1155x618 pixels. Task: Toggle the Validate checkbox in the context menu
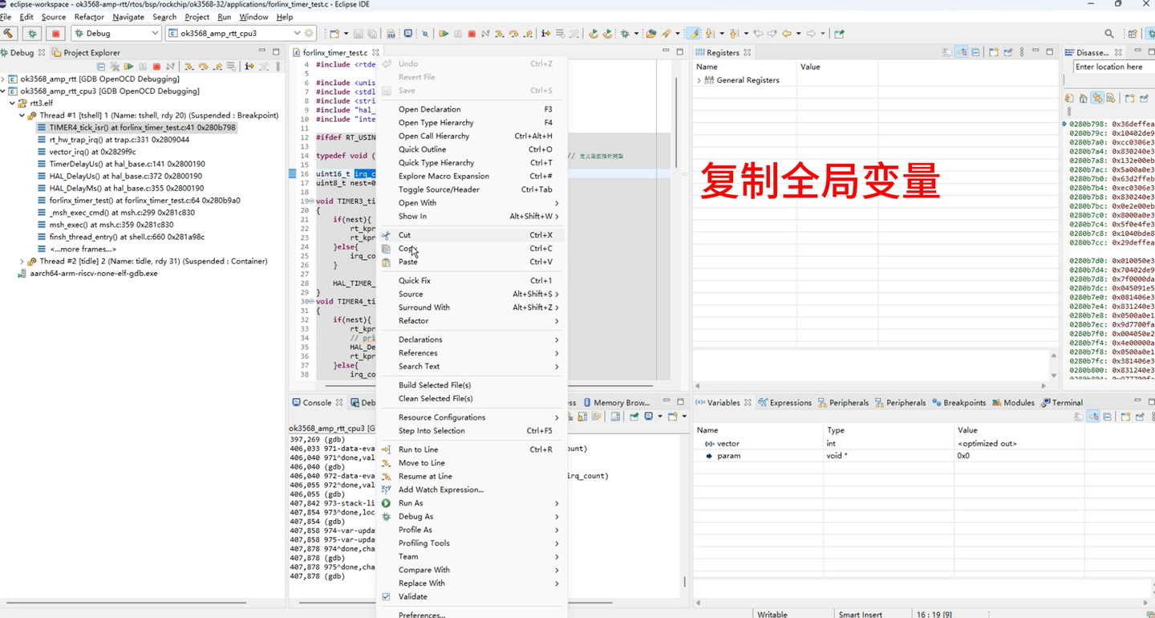(386, 597)
